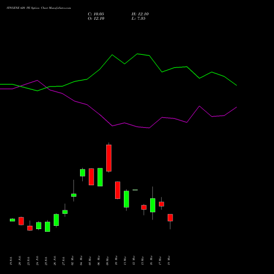Select the green candle with long wick on 02 Mar
The height and width of the screenshot is (274, 274).
(x=74, y=195)
